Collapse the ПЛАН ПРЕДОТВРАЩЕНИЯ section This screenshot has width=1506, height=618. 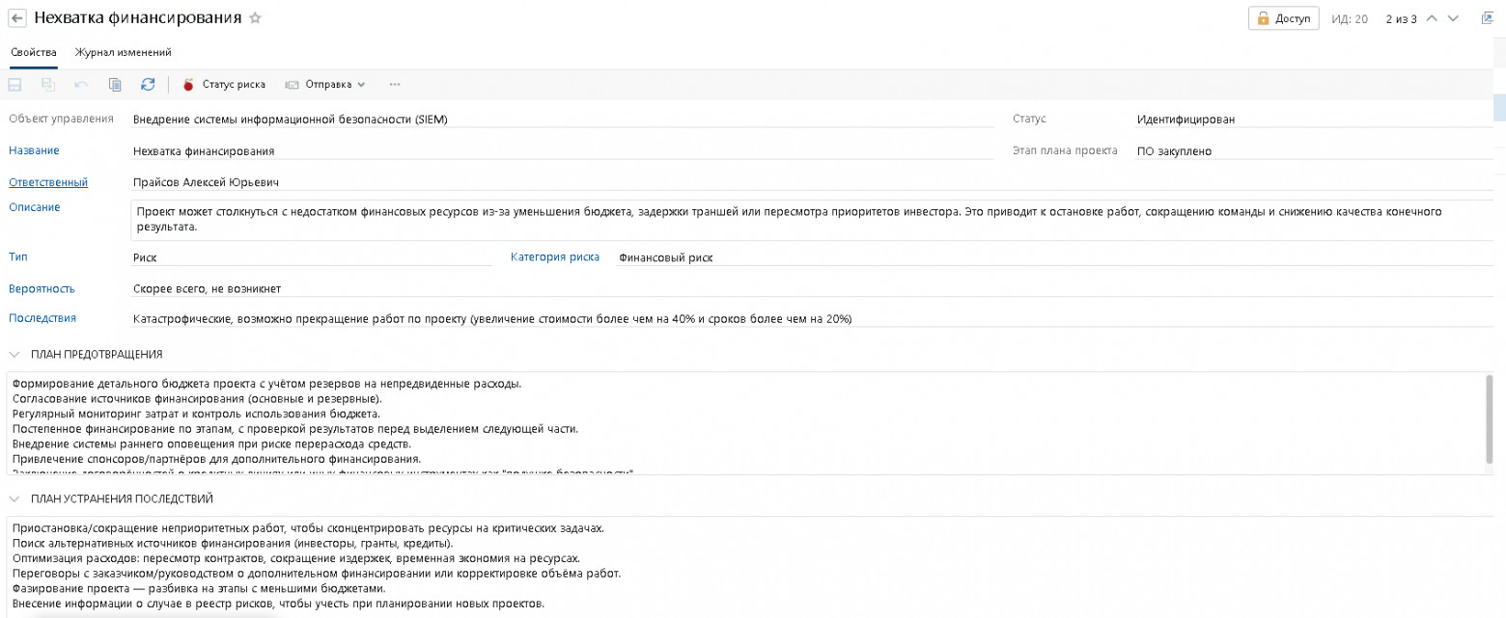click(14, 355)
